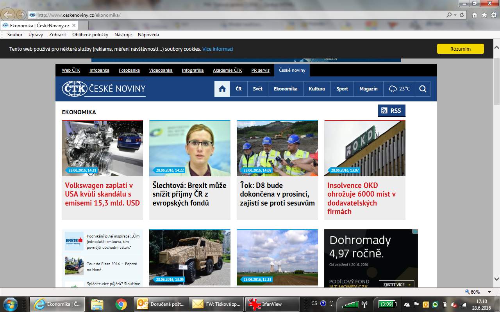Click the page vertical scrollbar down arrow

pos(496,279)
